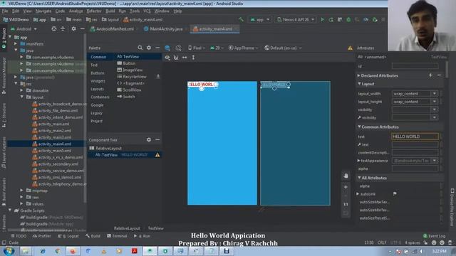Image resolution: width=456 pixels, height=256 pixels.
Task: Click the TextView warning icon in Component Tree
Action: 157,155
